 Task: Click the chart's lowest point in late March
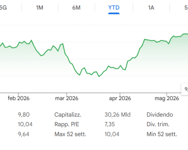[99, 77]
